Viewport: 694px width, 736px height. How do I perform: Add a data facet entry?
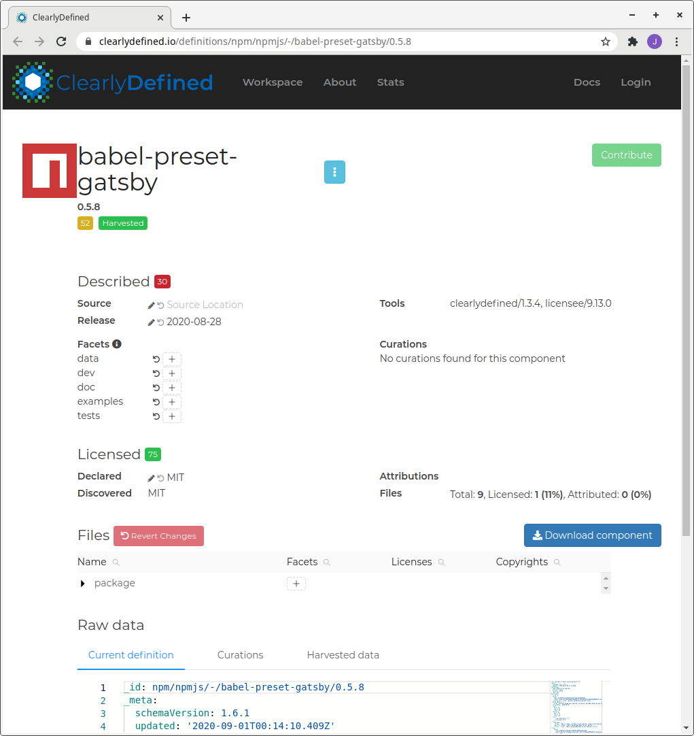tap(171, 359)
